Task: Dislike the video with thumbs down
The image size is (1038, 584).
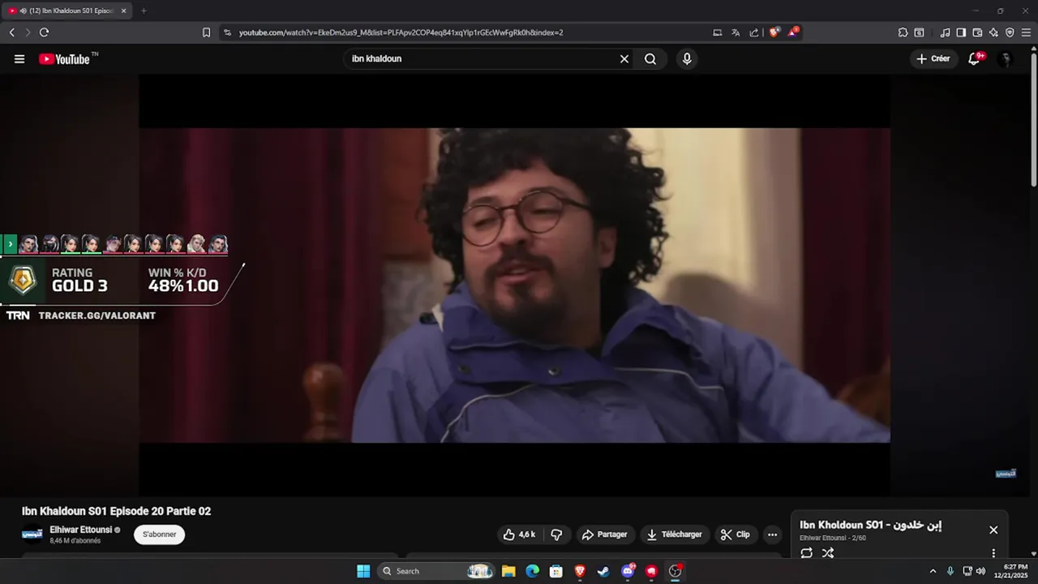Action: 556,535
